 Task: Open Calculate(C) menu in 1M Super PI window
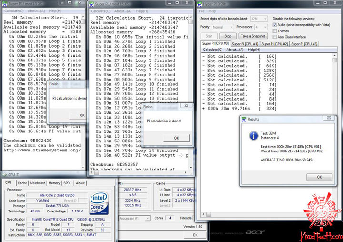[x=14, y=11]
